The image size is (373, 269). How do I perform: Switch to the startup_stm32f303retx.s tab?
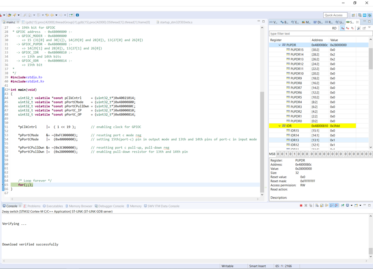click(174, 22)
